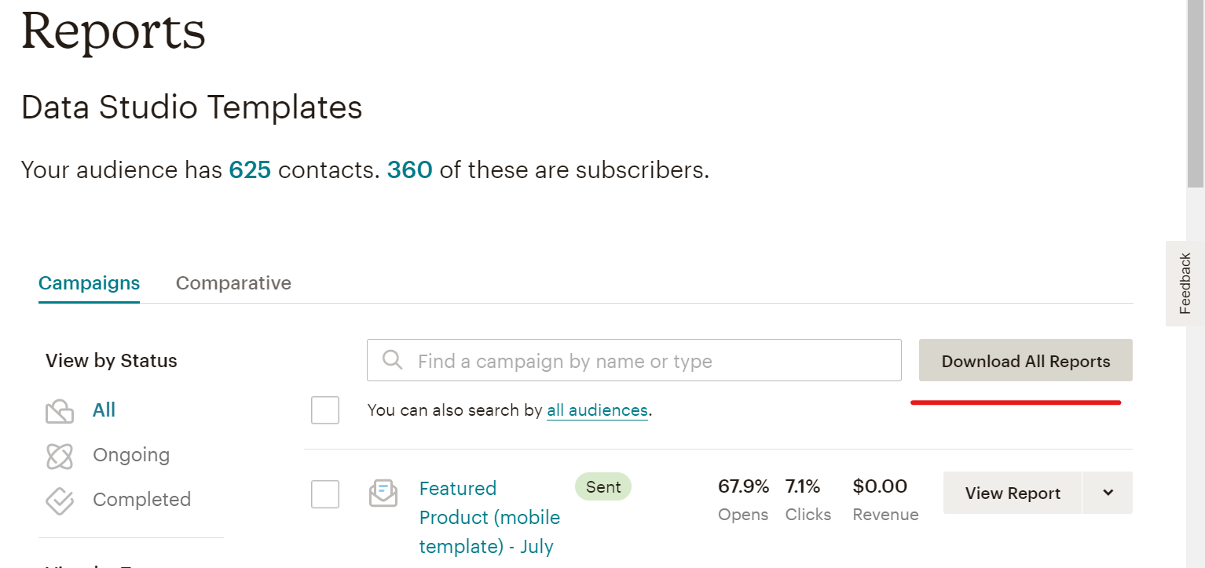Toggle the select-all campaigns checkbox
The width and height of the screenshot is (1205, 568).
coord(325,410)
